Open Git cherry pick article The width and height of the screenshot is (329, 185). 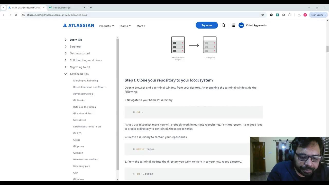[x=81, y=166]
